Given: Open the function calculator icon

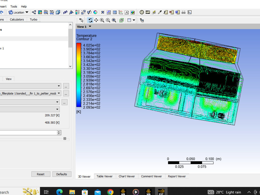Looking at the screenshot, I should coord(165,12).
